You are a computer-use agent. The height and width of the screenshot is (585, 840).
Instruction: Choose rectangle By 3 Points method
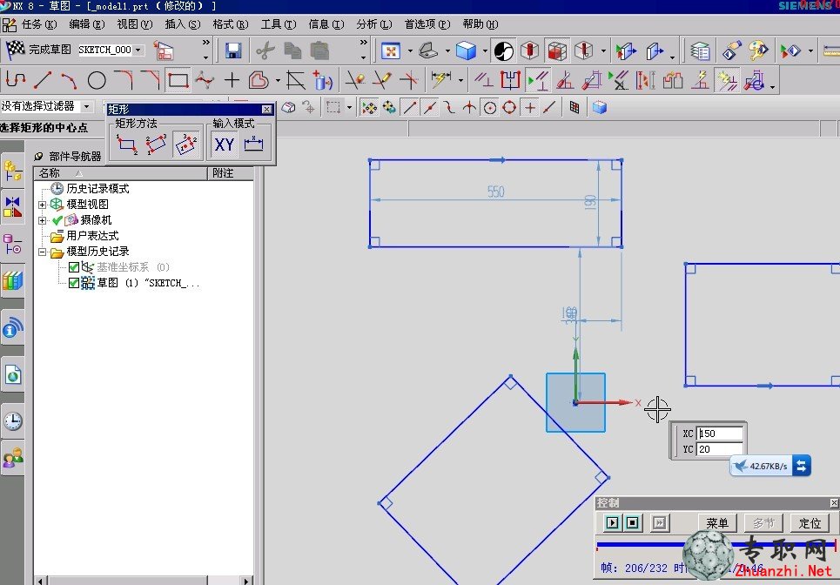(x=157, y=145)
